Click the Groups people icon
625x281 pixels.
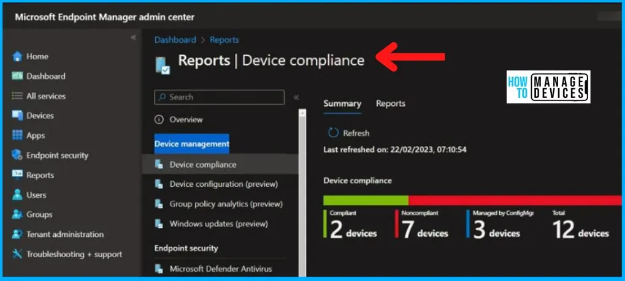click(17, 214)
